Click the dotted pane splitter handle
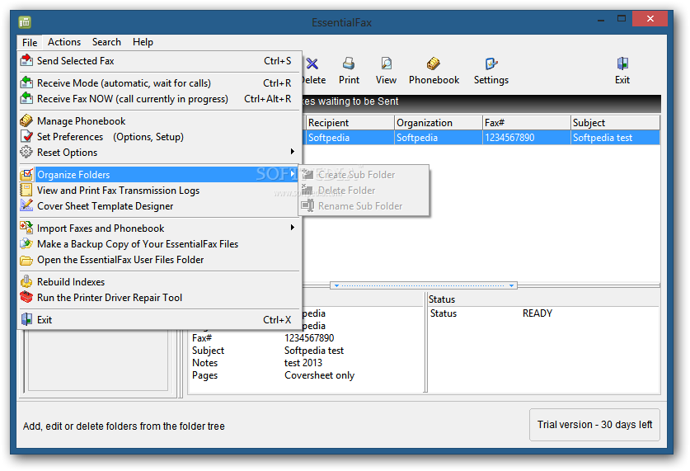The width and height of the screenshot is (690, 471). coord(424,285)
